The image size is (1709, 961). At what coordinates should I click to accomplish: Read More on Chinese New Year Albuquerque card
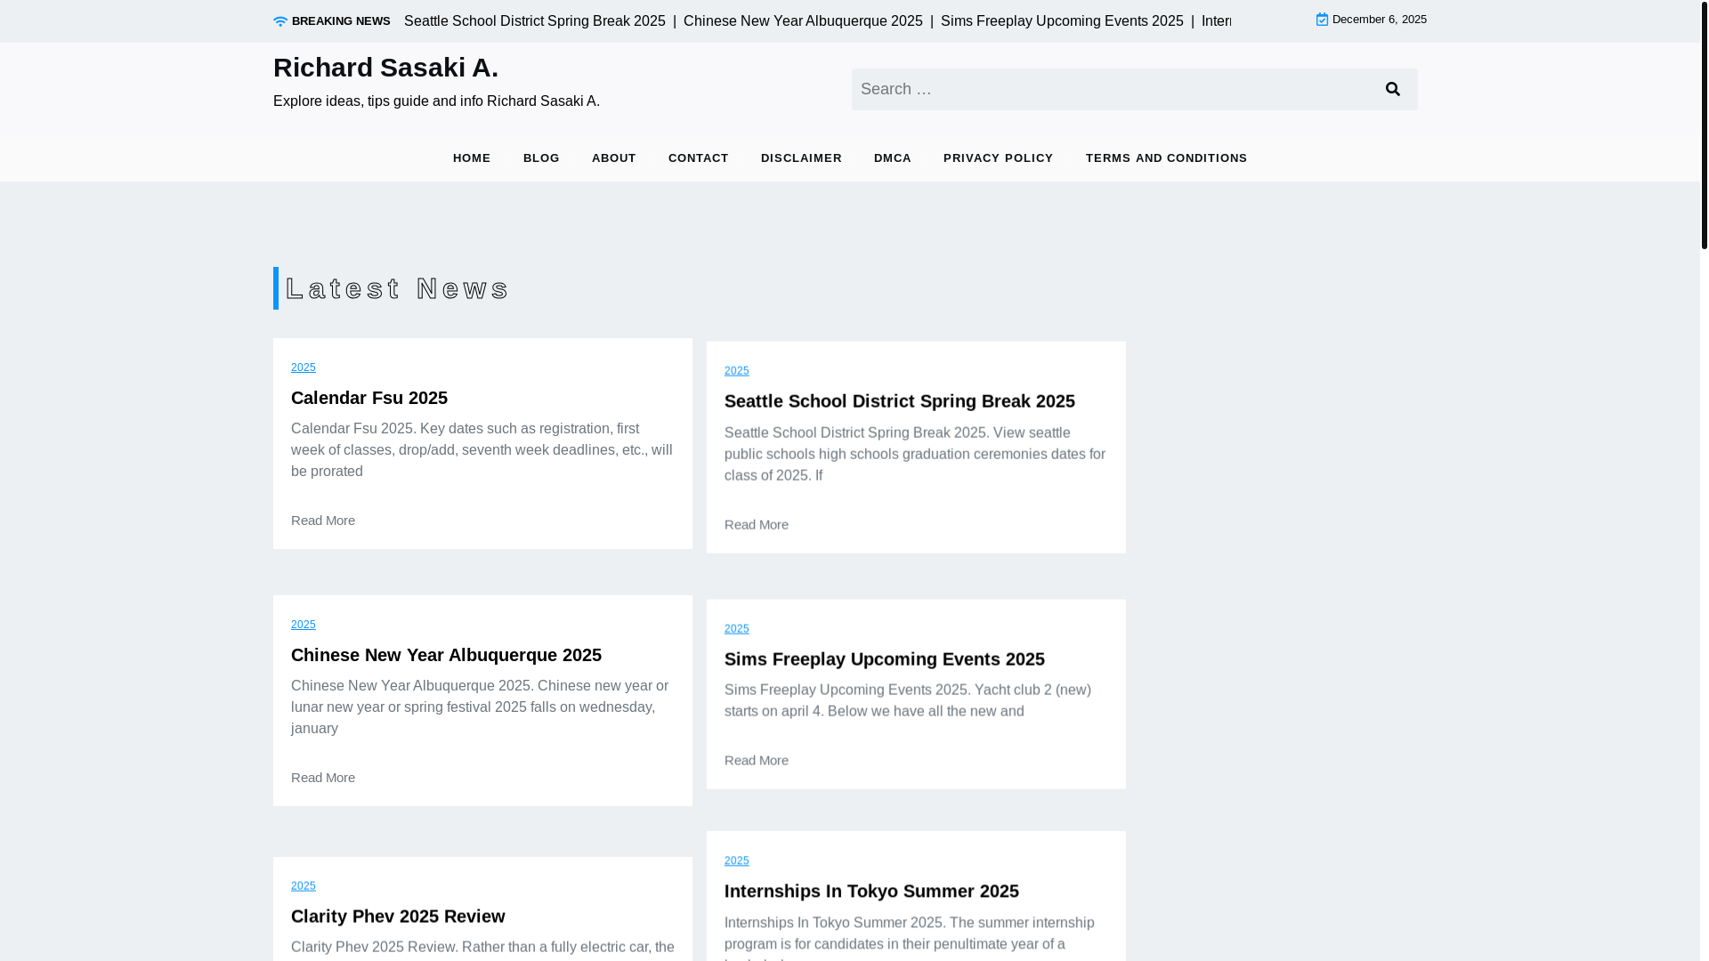tap(323, 778)
